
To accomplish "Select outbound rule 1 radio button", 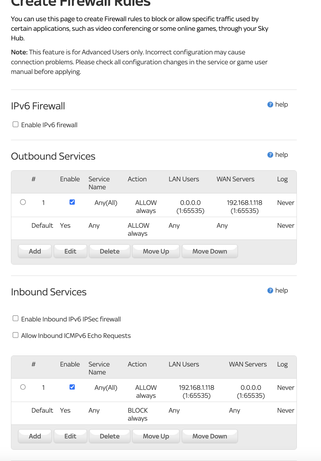I will (23, 202).
